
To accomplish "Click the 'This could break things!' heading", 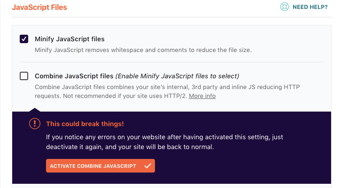I will coord(85,124).
